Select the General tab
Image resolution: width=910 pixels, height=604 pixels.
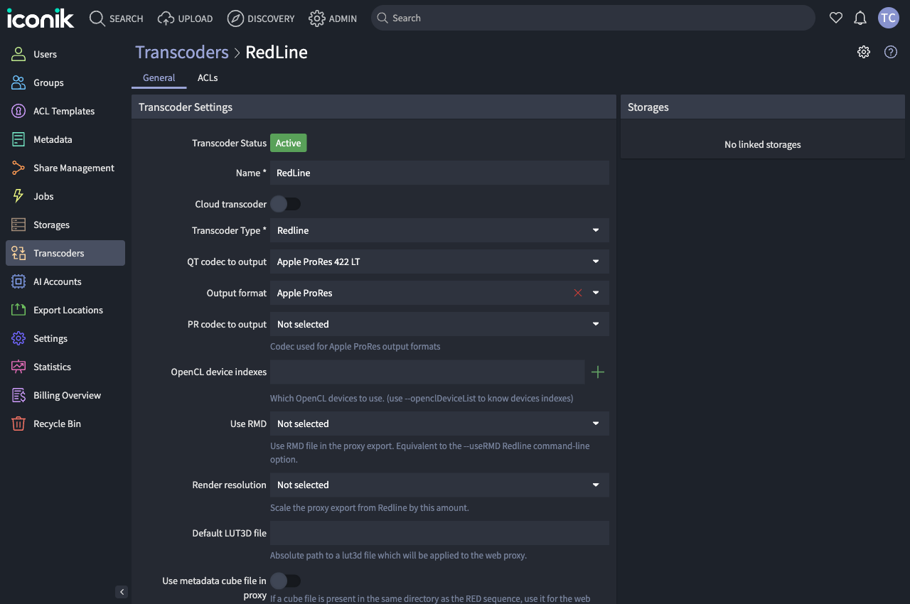pos(159,77)
